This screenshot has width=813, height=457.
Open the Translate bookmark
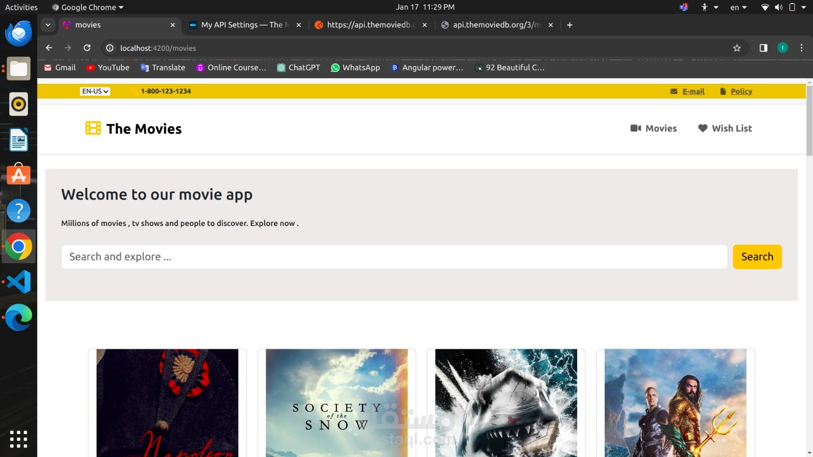tap(163, 68)
